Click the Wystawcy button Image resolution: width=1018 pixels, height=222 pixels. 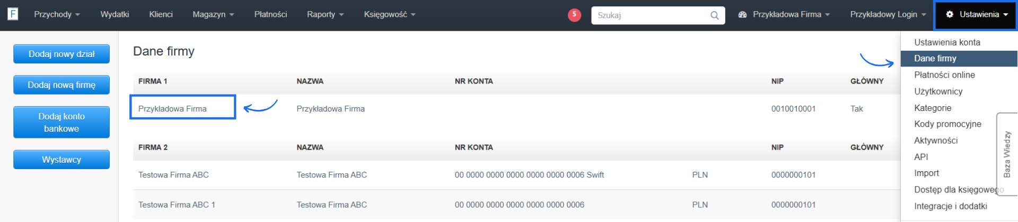pyautogui.click(x=62, y=160)
